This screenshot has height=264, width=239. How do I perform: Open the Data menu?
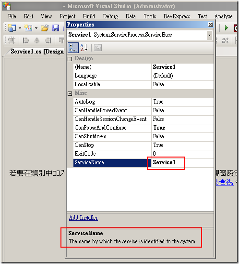pos(131,16)
